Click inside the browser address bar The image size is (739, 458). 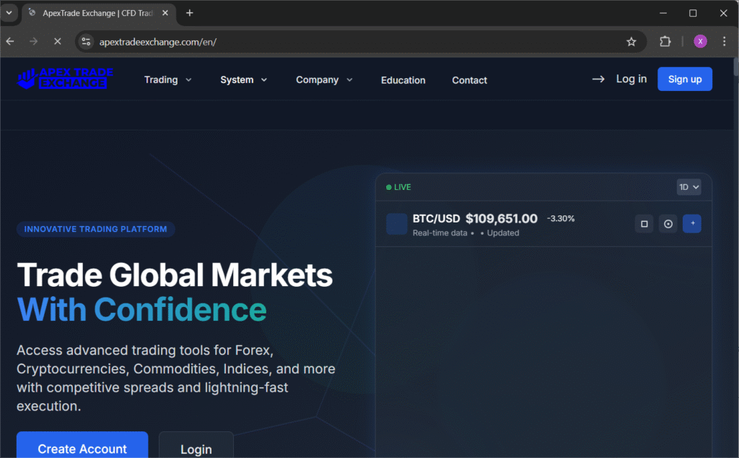pyautogui.click(x=217, y=41)
